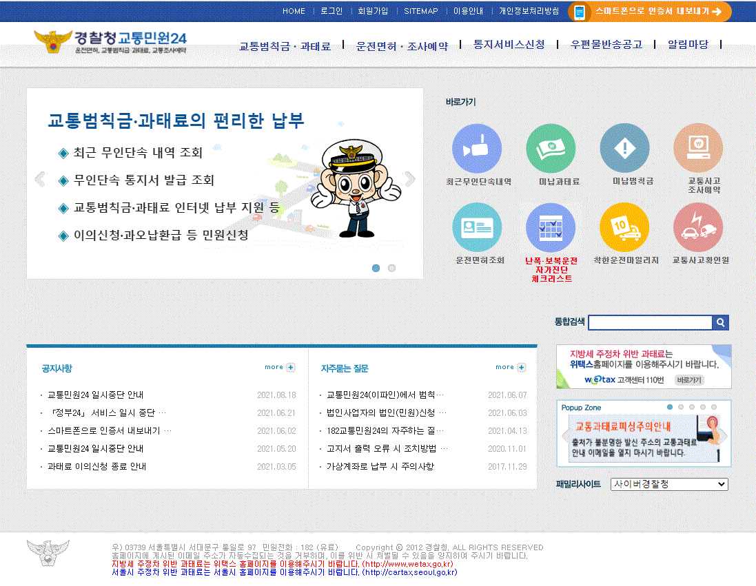Select the fourth Popup Zone dot

[703, 407]
